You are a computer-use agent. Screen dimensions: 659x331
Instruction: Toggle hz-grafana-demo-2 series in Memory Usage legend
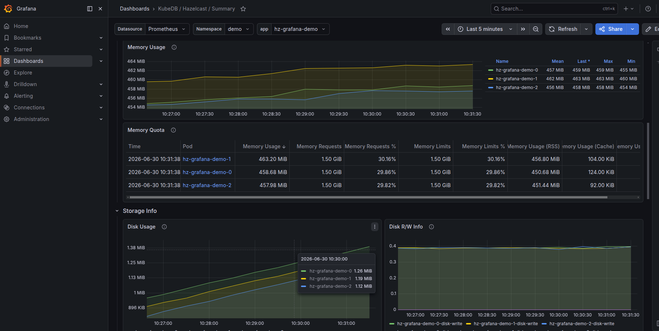517,88
